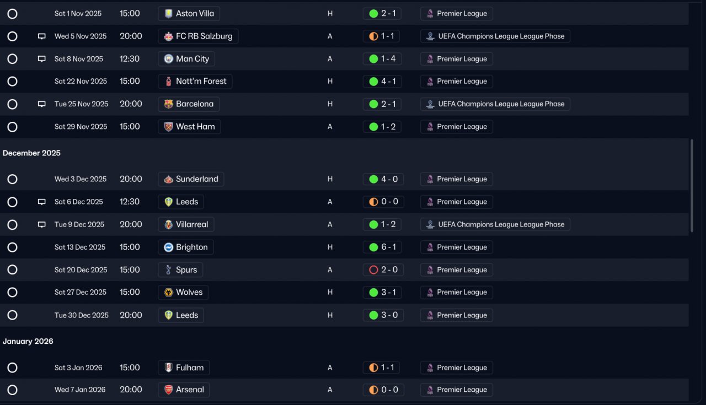Image resolution: width=706 pixels, height=405 pixels.
Task: Open the 6 - 1 result against Brighton
Action: coord(382,247)
